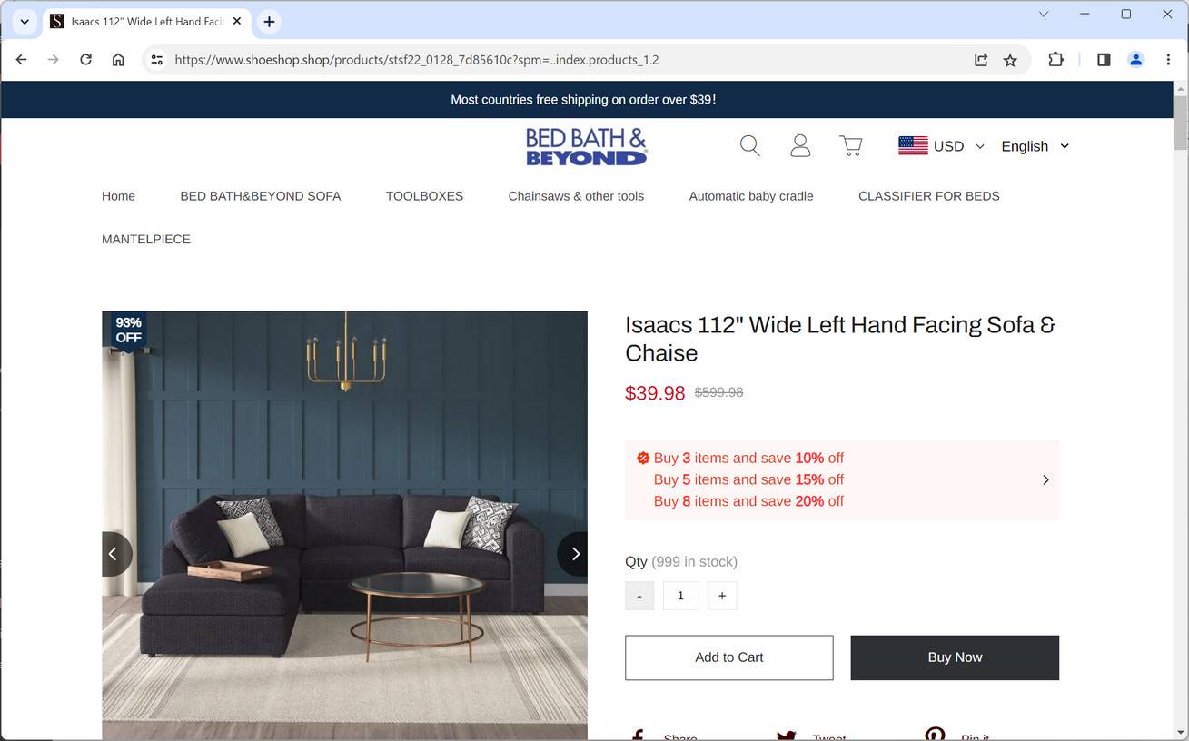Click the Add to Cart button
The image size is (1189, 741).
click(729, 657)
